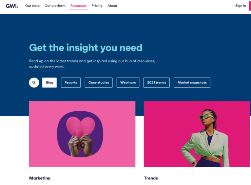The width and height of the screenshot is (251, 185).
Task: Select the Blog filter
Action: click(50, 82)
